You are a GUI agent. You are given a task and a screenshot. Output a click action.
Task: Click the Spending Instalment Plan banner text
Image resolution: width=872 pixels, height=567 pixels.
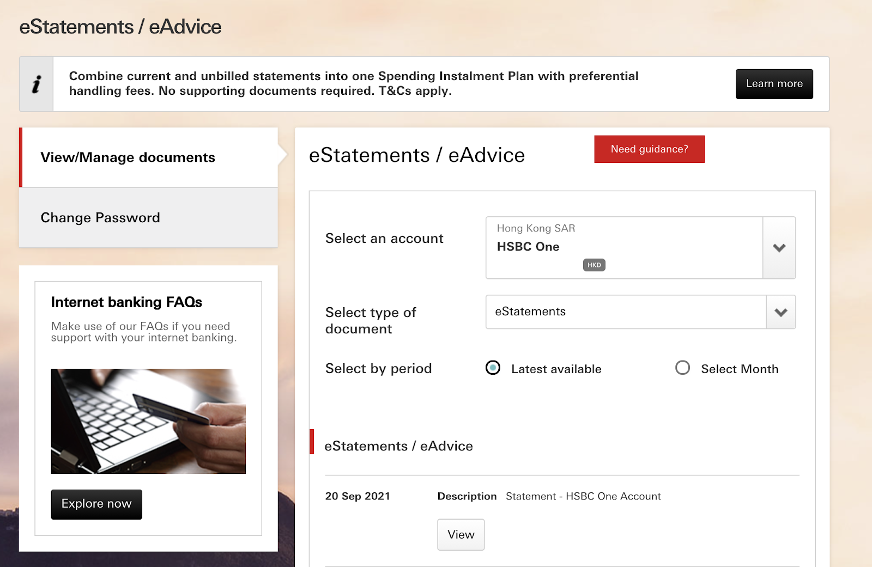coord(354,83)
